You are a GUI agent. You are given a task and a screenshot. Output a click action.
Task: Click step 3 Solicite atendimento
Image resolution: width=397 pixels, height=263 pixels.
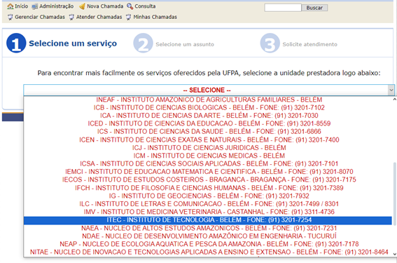click(x=299, y=43)
